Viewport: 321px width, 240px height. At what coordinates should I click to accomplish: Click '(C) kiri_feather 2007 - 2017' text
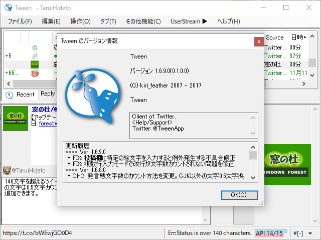[166, 85]
